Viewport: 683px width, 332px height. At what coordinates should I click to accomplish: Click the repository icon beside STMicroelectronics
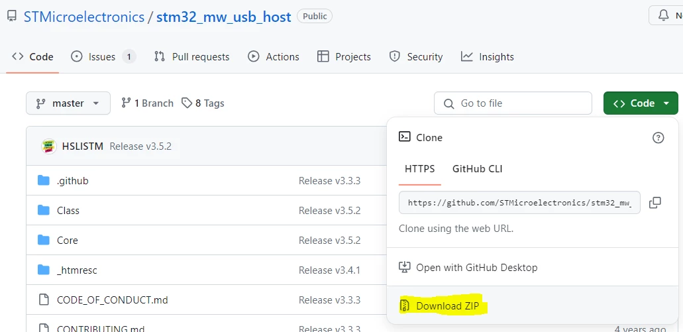point(12,17)
